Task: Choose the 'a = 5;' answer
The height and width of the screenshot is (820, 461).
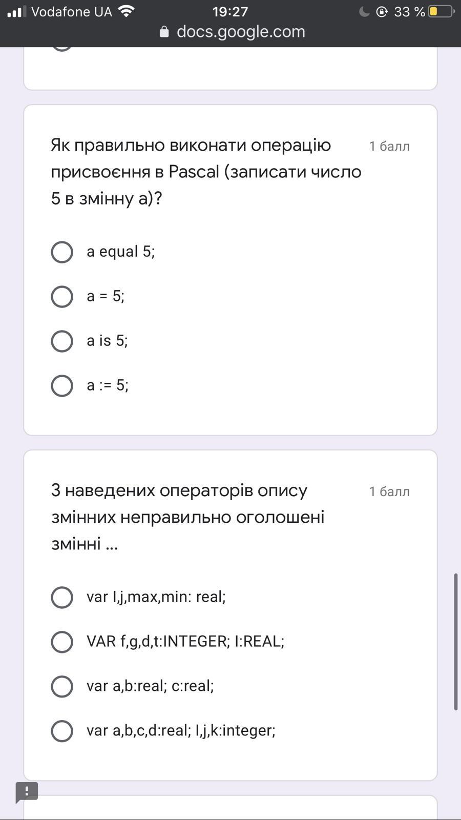Action: tap(62, 296)
